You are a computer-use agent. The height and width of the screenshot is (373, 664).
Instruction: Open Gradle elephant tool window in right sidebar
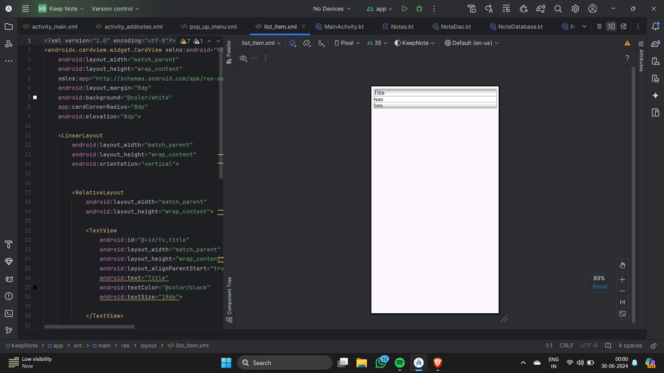(656, 44)
